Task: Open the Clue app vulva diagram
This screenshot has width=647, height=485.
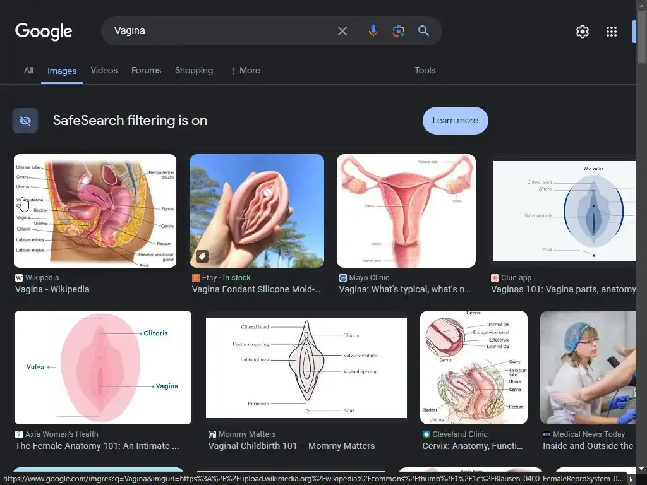Action: (564, 211)
